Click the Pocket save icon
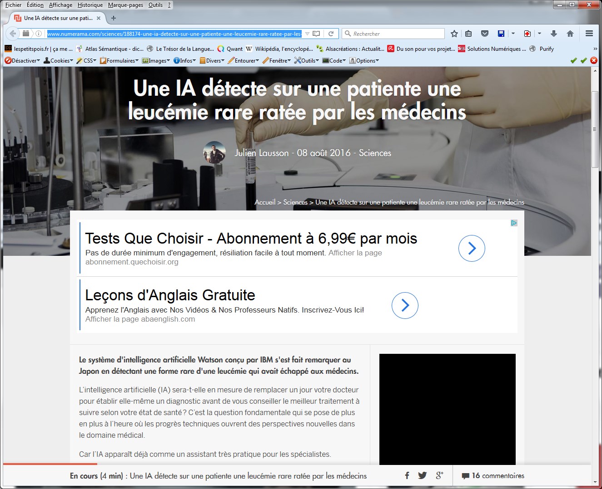Viewport: 602px width, 489px height. pyautogui.click(x=485, y=34)
